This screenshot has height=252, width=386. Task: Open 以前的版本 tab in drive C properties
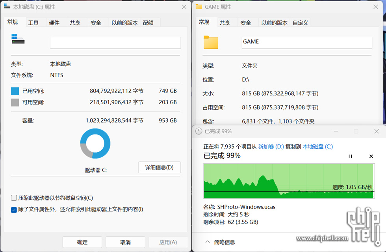(x=124, y=23)
